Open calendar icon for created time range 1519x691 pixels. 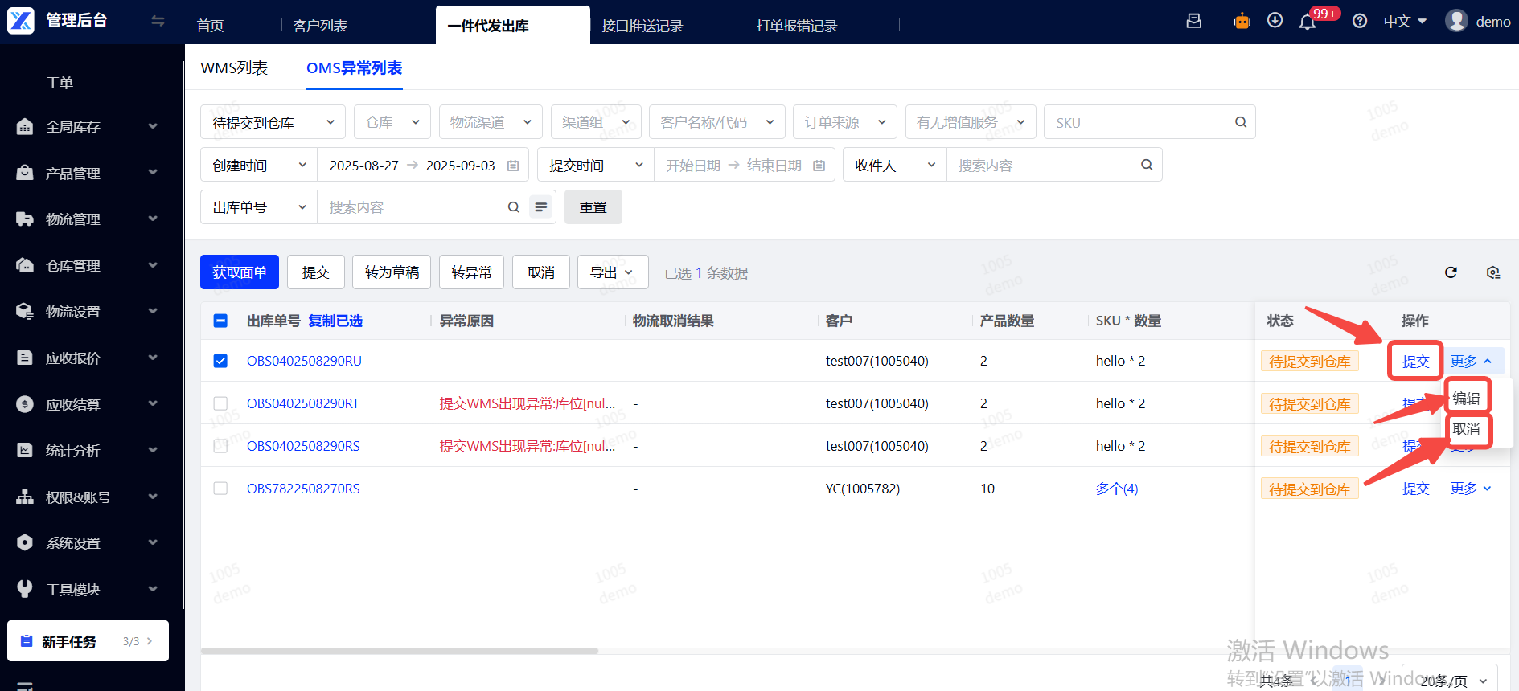(x=513, y=166)
